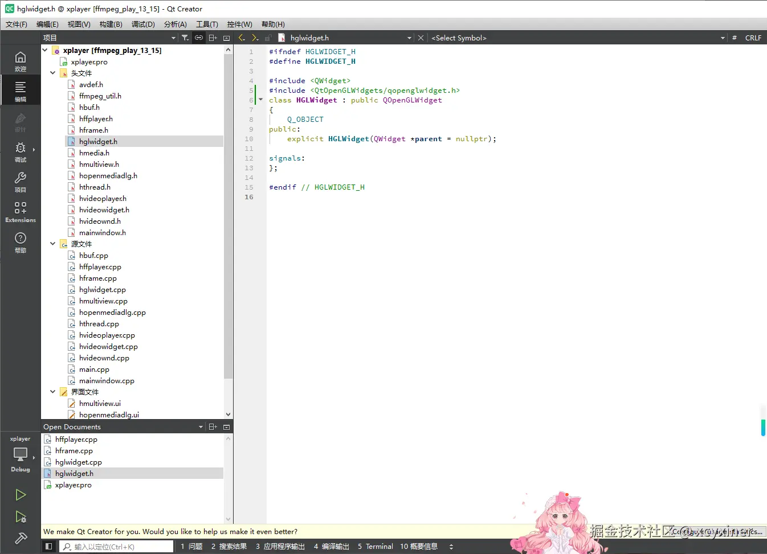767x554 pixels.
Task: Open the Extensions mode
Action: [x=21, y=212]
